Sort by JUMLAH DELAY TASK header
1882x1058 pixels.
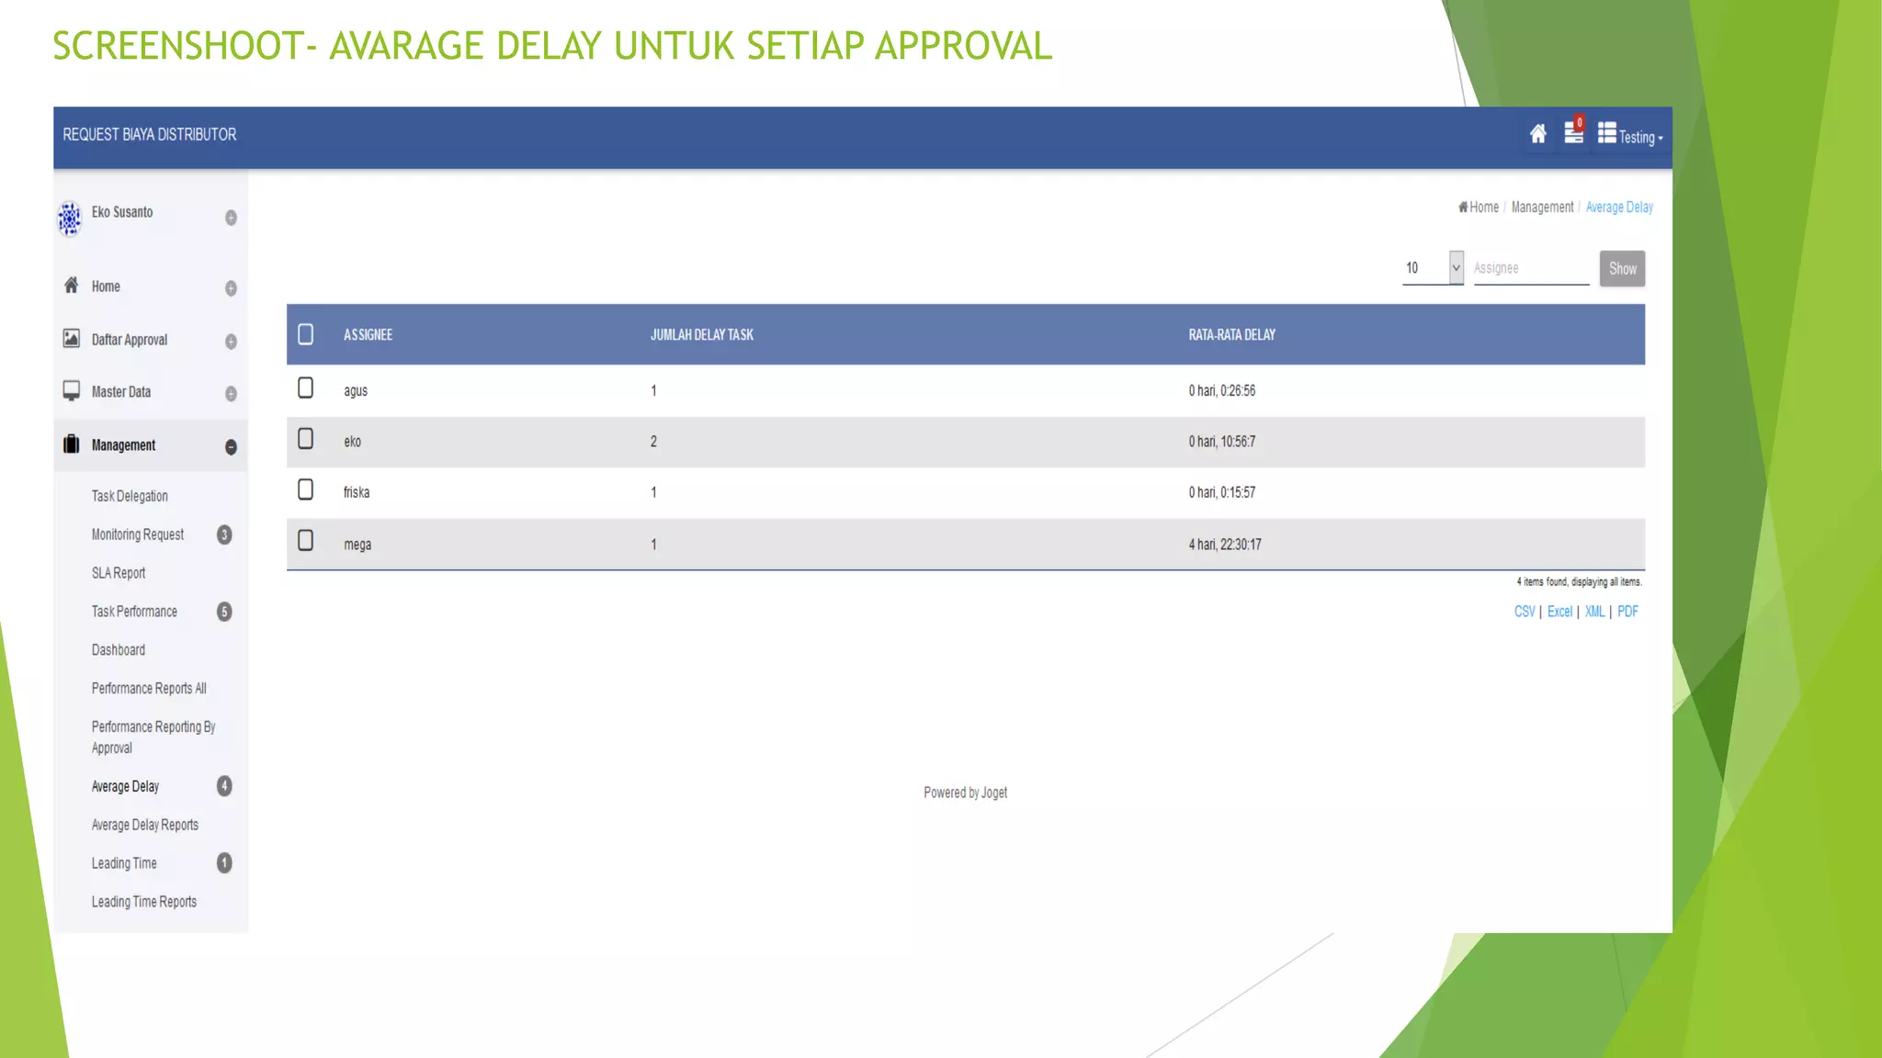tap(702, 335)
